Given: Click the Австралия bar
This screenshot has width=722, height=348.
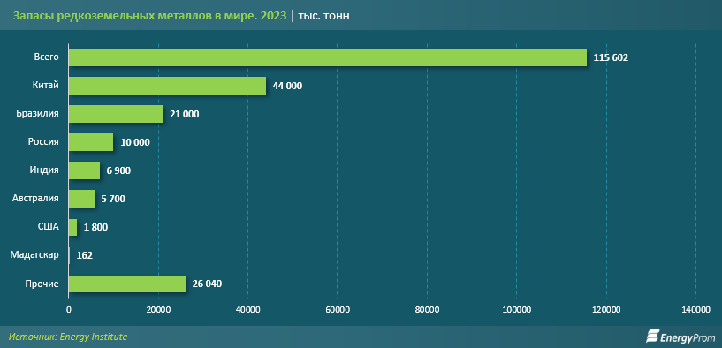Looking at the screenshot, I should click(82, 199).
